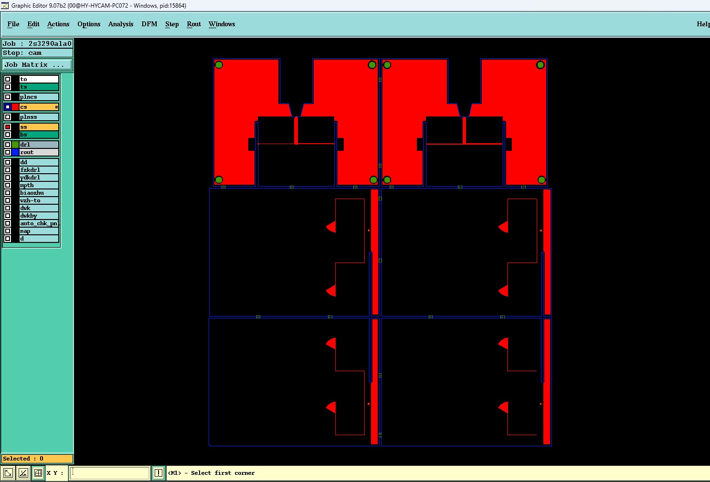Click inside the X Y coordinate input field
The width and height of the screenshot is (710, 482).
(x=110, y=473)
